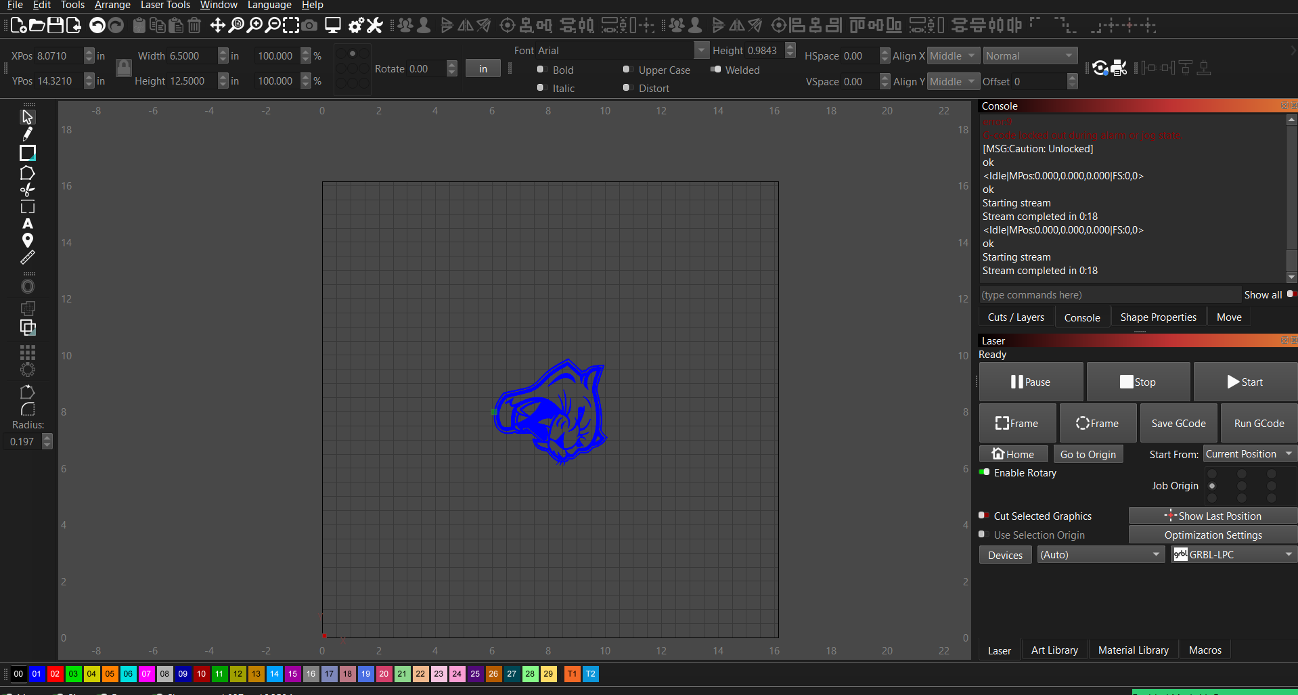Choose the Rectangle drawing tool
Image resolution: width=1298 pixels, height=695 pixels.
28,153
